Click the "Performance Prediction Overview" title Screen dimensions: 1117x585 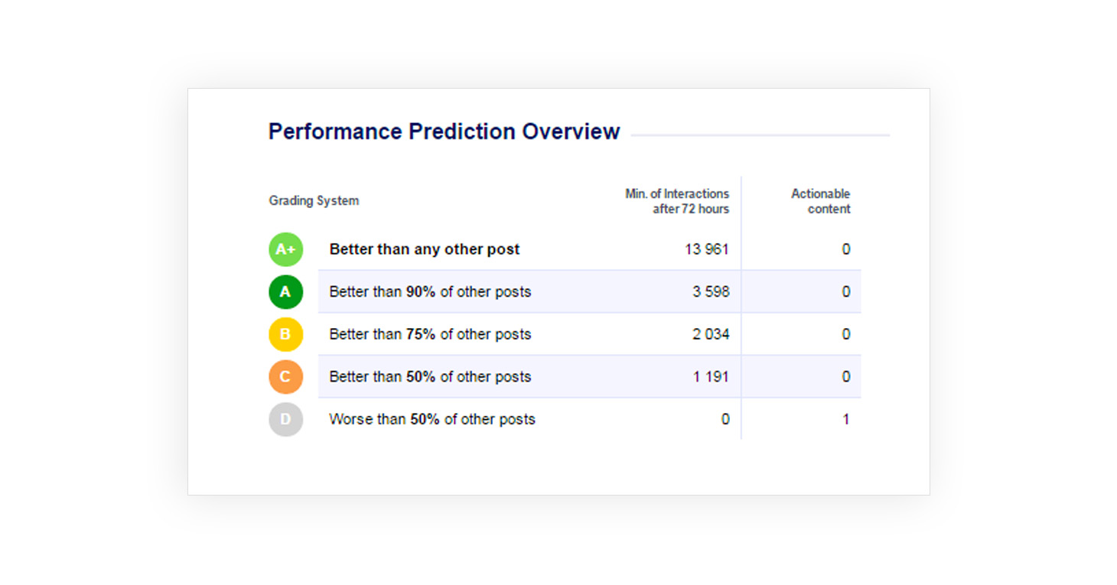tap(444, 132)
